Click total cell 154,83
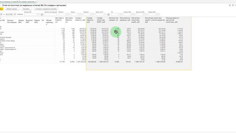 click(x=128, y=62)
